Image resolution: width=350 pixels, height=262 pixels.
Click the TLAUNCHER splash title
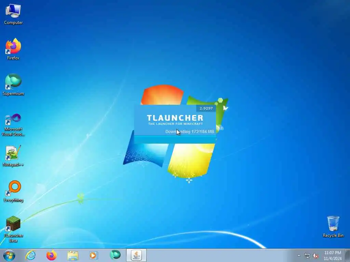[175, 118]
